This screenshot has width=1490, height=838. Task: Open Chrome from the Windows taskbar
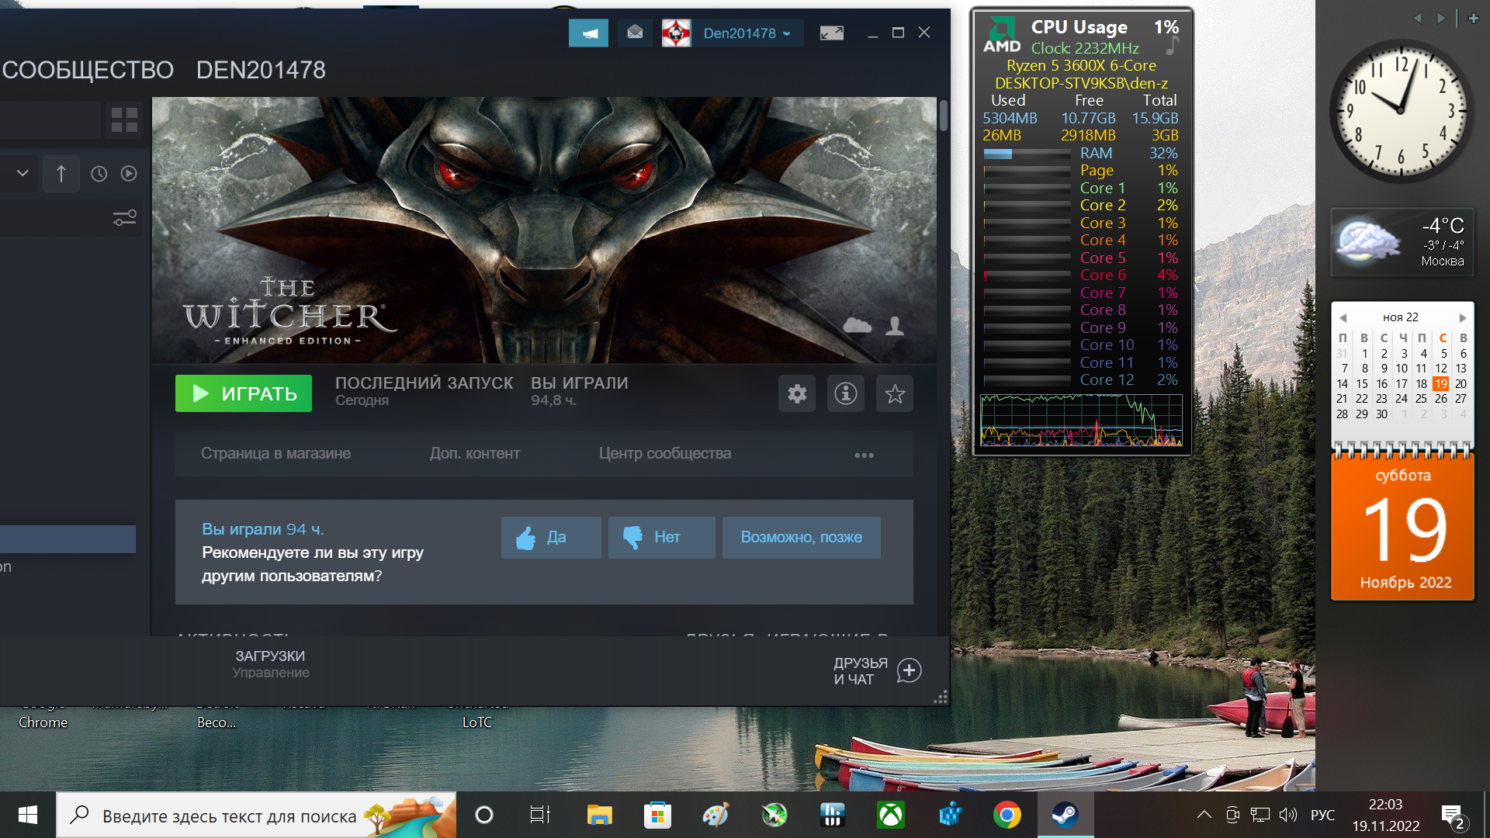pos(1007,815)
